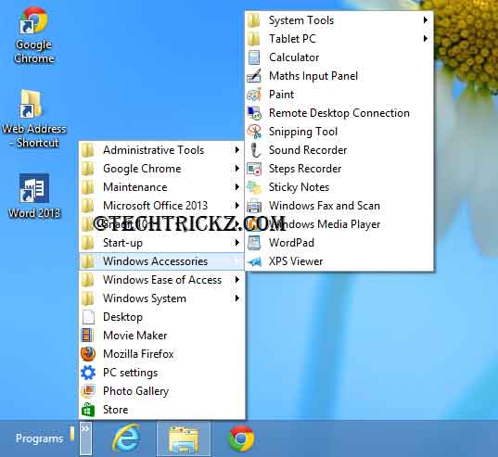498x457 pixels.
Task: Click the 'Photo Gallery' text label
Action: pyautogui.click(x=136, y=391)
